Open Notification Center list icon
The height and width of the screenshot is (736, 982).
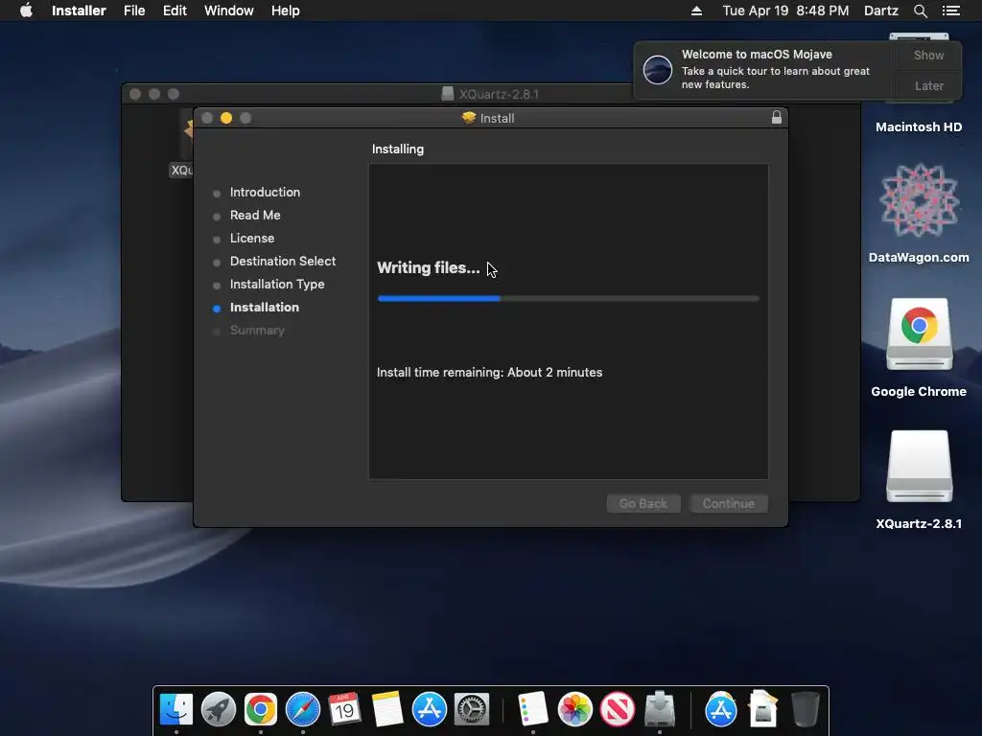tap(950, 11)
